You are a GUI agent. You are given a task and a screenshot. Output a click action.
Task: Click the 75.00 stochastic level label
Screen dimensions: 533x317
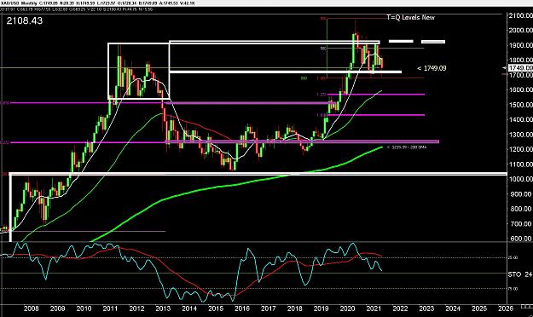513,289
